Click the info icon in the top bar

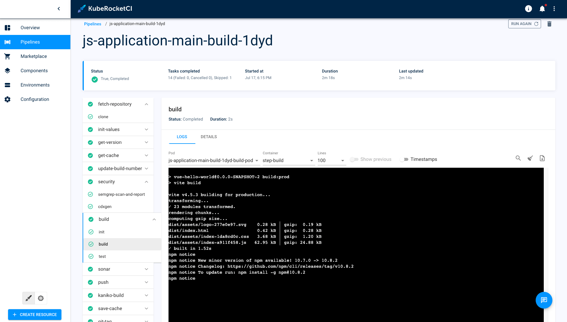[x=528, y=9]
